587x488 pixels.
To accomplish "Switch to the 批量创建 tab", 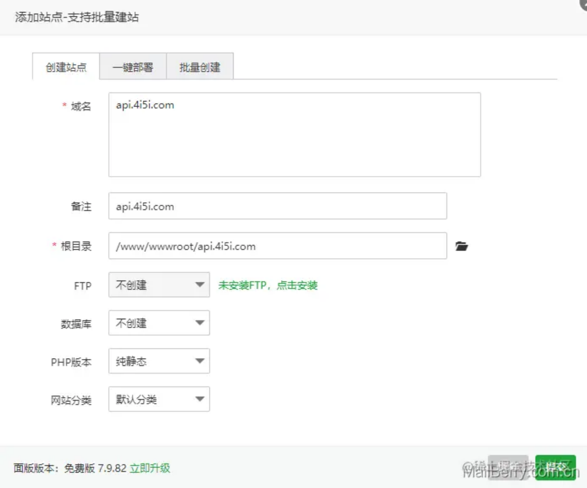I will tap(200, 67).
